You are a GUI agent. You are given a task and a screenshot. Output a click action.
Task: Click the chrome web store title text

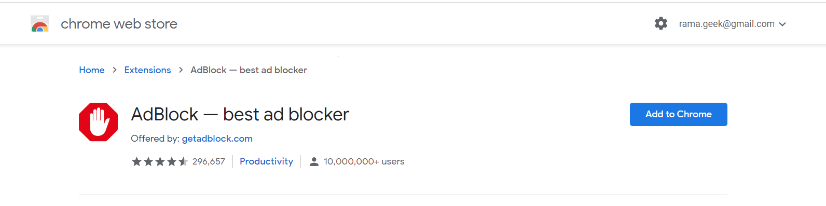[119, 24]
